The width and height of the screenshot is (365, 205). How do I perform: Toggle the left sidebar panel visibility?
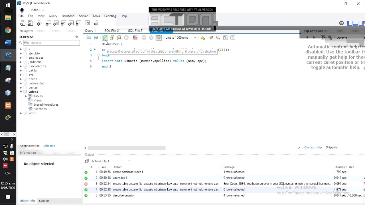pos(350,23)
